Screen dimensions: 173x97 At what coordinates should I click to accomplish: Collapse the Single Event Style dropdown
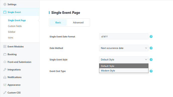(124, 60)
